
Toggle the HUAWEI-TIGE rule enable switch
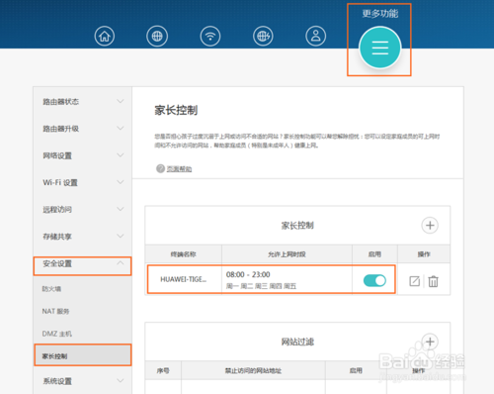pos(374,280)
